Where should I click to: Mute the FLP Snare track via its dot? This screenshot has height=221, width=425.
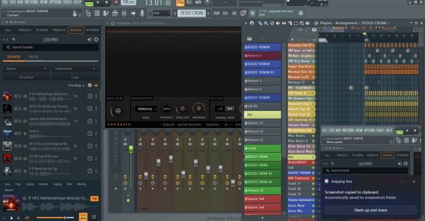(313, 93)
